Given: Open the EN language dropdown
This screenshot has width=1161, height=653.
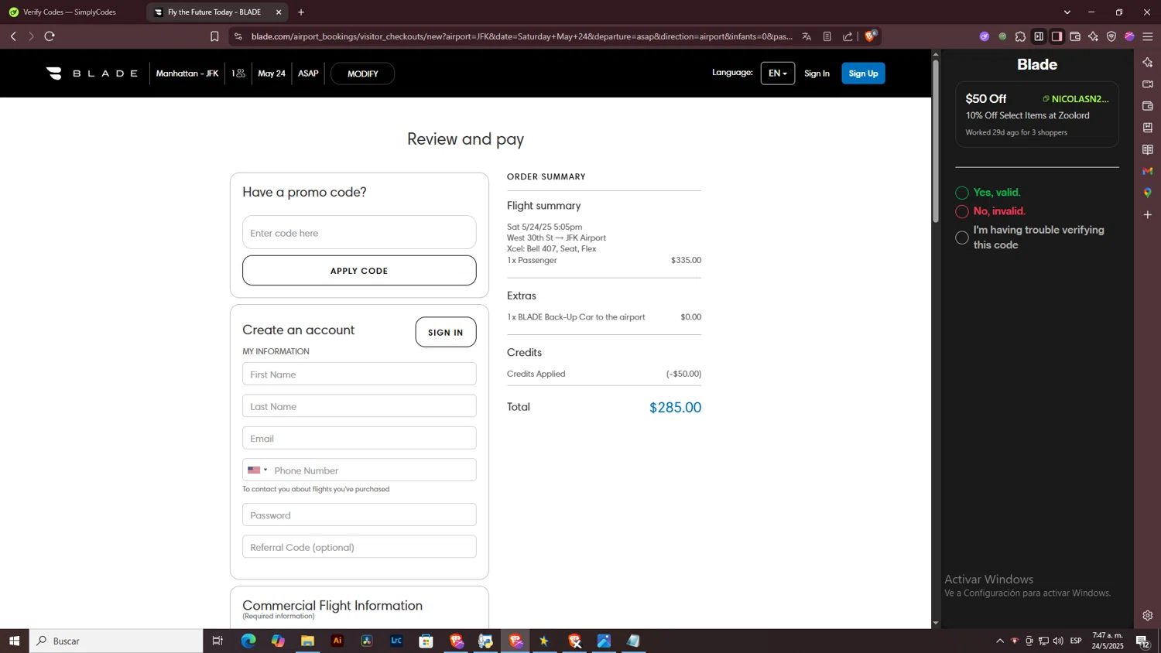Looking at the screenshot, I should (778, 74).
